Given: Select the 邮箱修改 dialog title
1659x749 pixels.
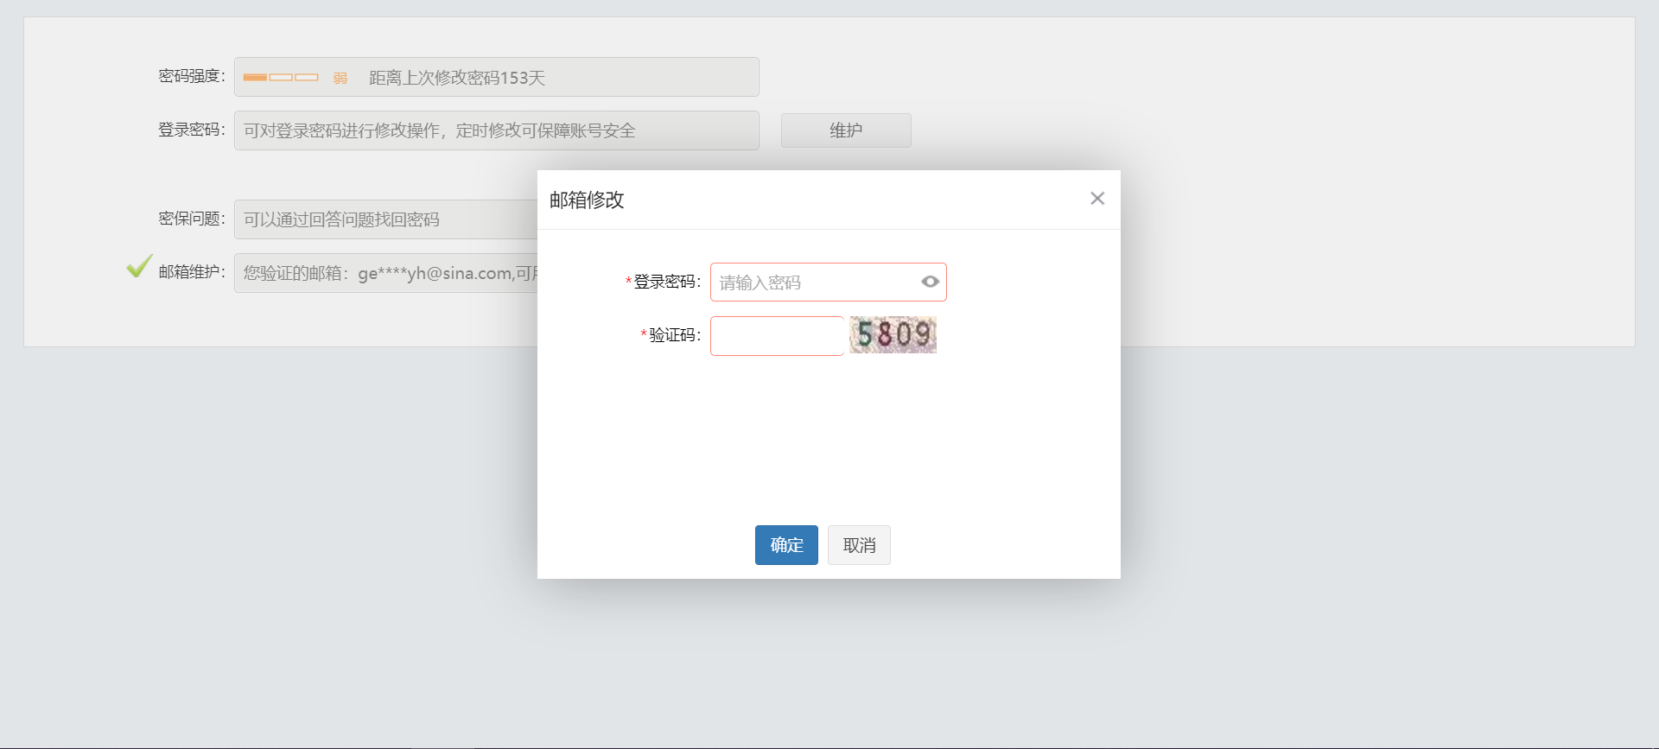Looking at the screenshot, I should point(587,200).
